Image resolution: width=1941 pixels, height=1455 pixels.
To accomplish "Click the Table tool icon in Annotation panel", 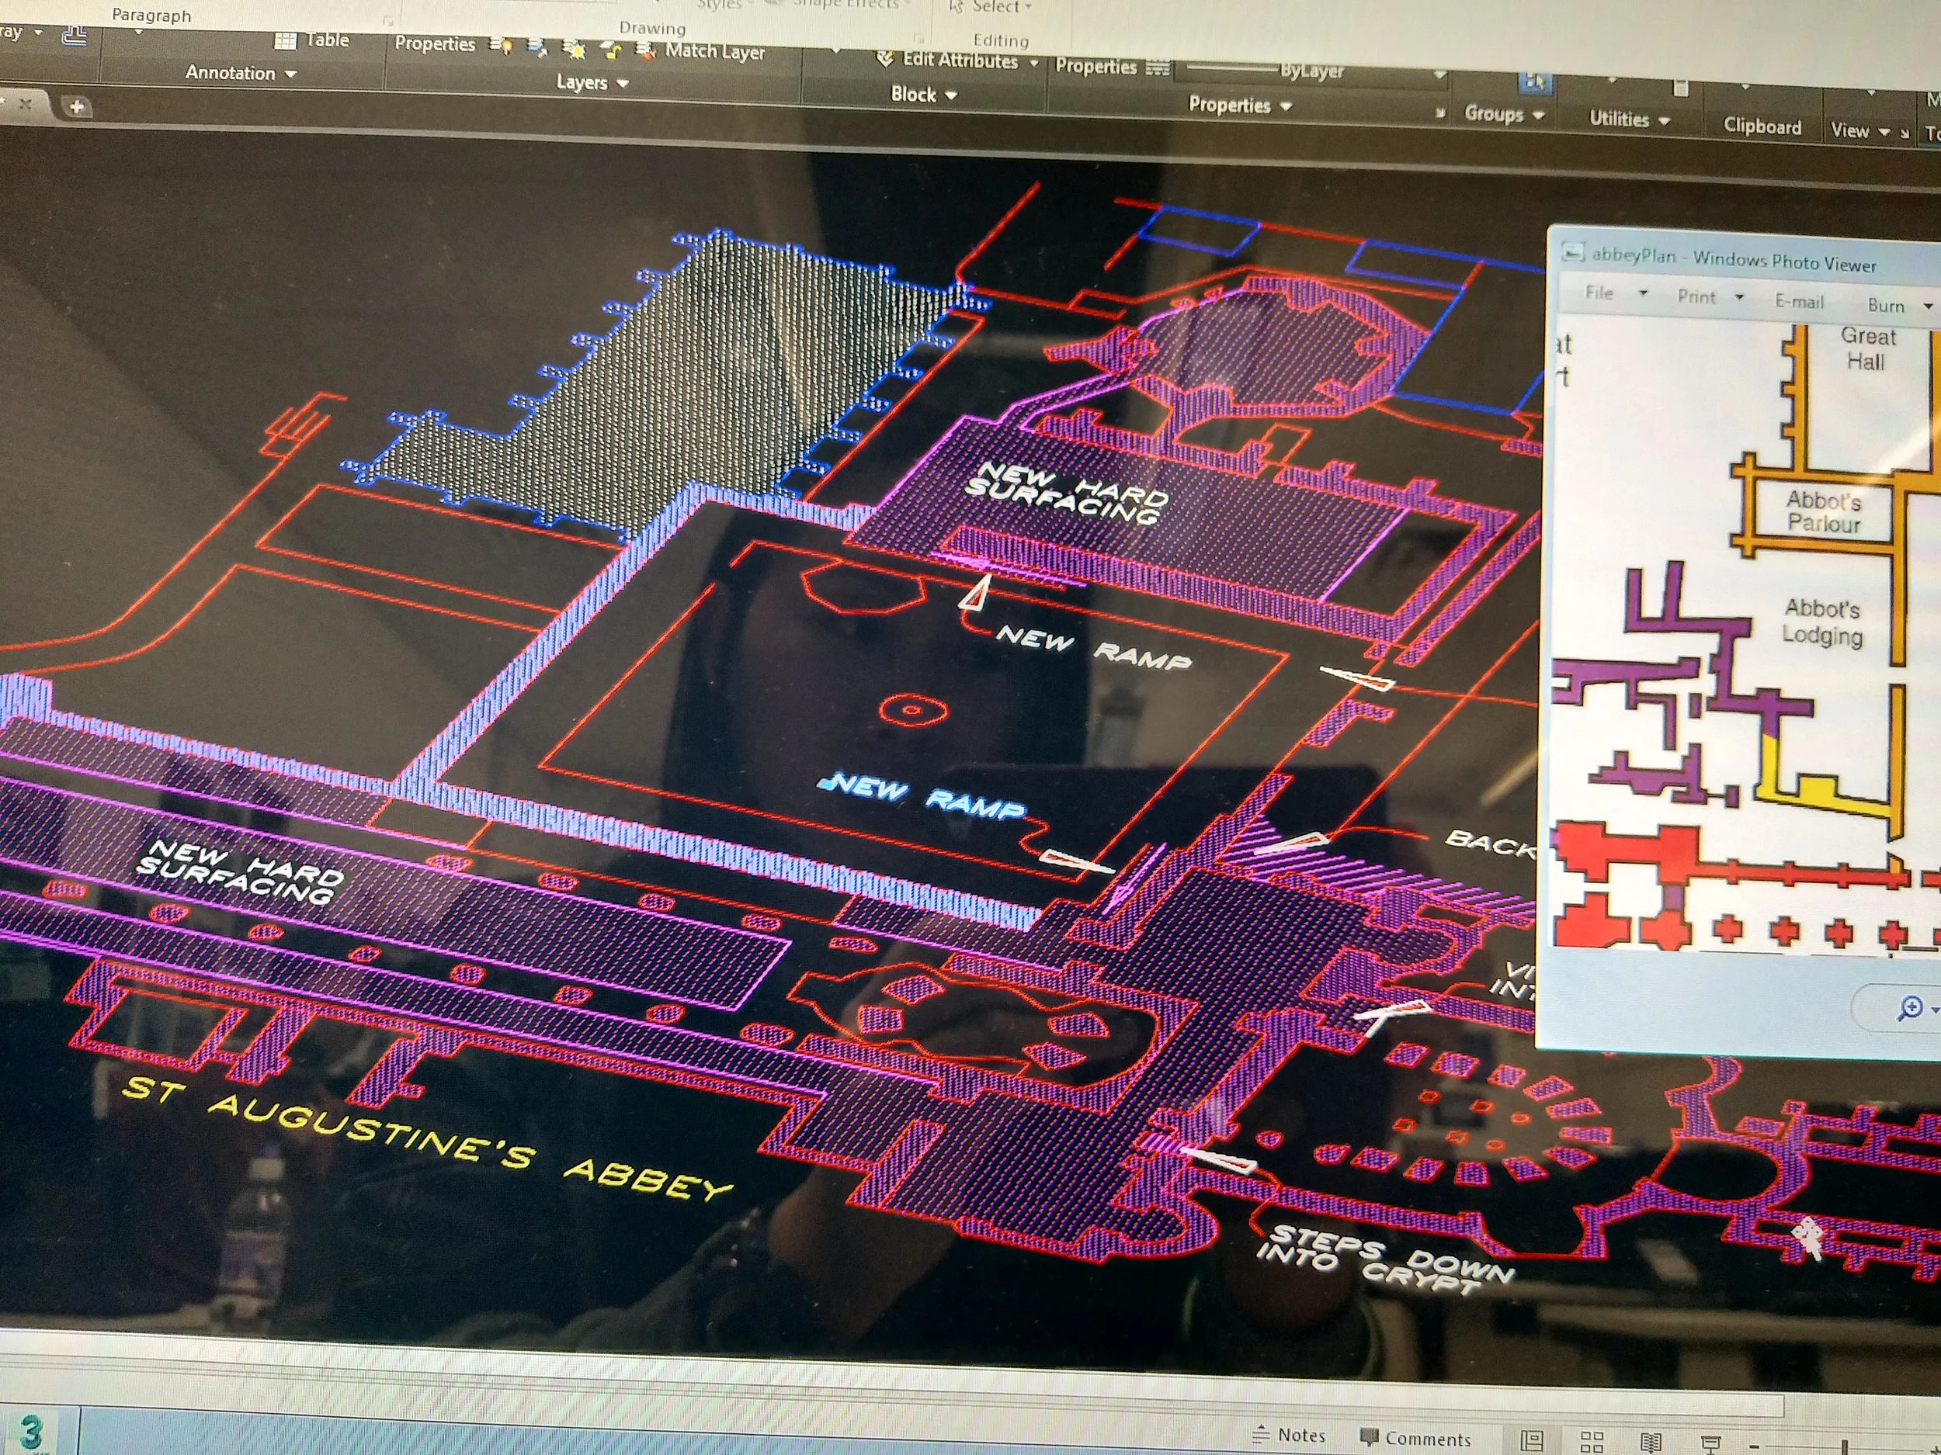I will click(x=286, y=40).
